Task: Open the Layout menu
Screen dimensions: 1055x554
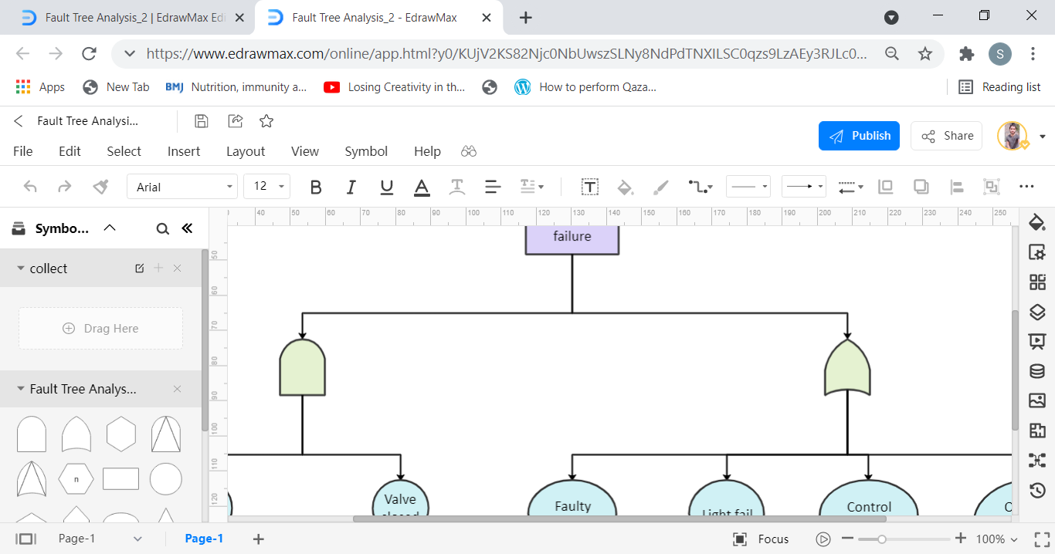Action: tap(246, 151)
